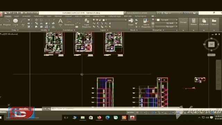The image size is (222, 125).
Task: Click the Clipboard panel icon
Action: pyautogui.click(x=204, y=22)
